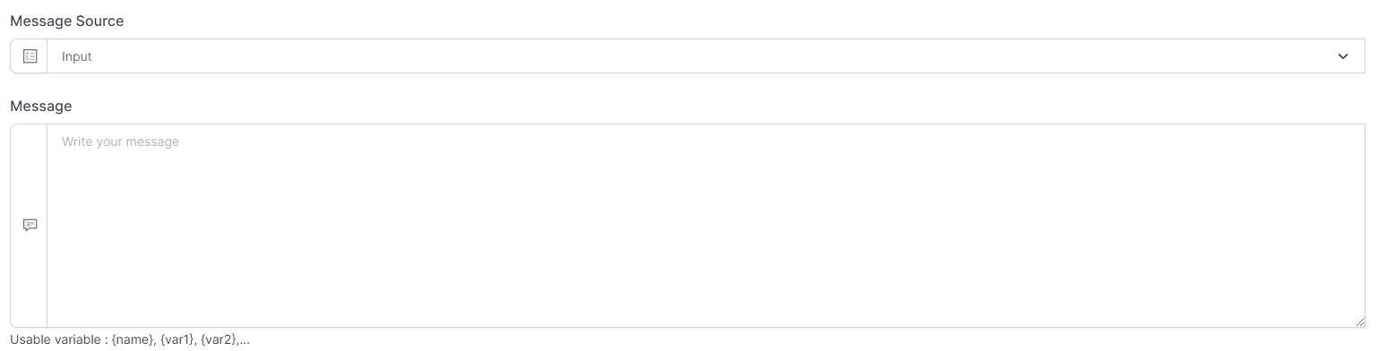This screenshot has height=351, width=1387.
Task: Click the 'Message' field label
Action: point(41,106)
